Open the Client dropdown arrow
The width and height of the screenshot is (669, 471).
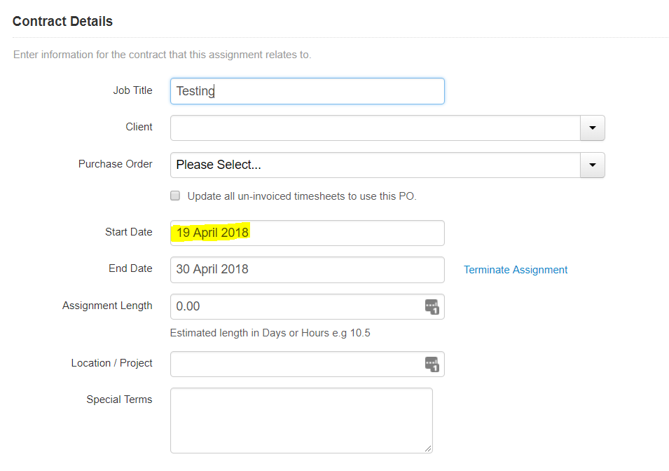pyautogui.click(x=592, y=128)
